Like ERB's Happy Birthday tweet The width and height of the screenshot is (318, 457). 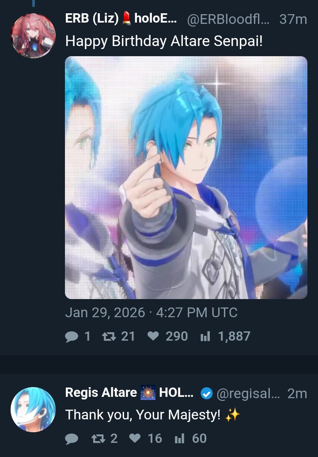[x=153, y=336]
